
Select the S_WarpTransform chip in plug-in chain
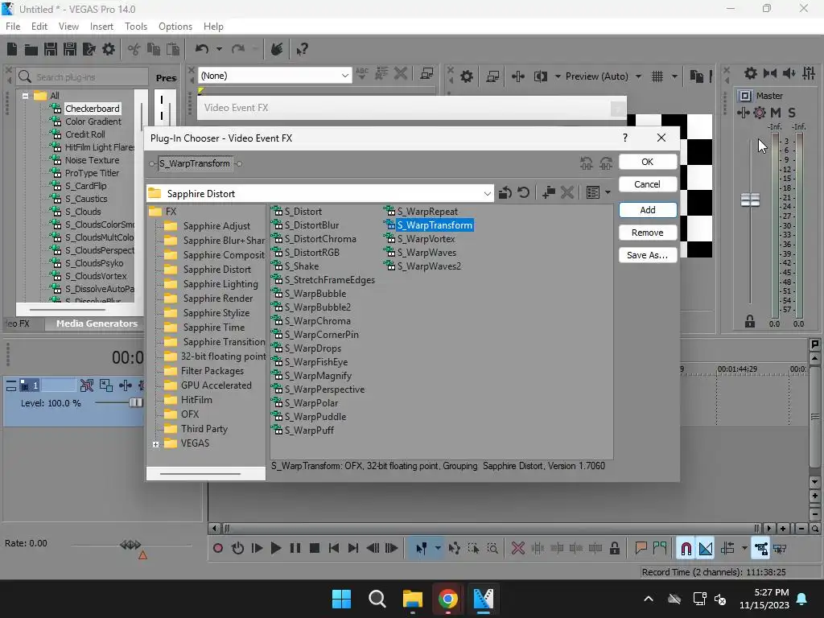[x=195, y=163]
